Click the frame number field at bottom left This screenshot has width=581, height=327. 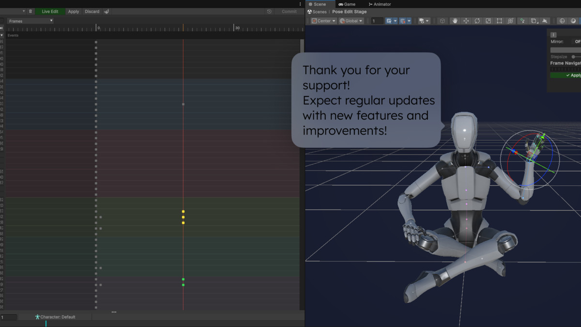click(8, 317)
